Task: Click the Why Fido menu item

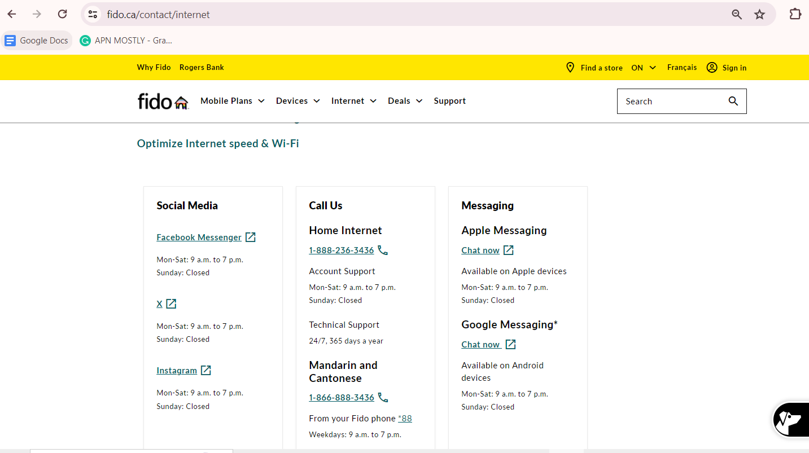Action: click(154, 67)
